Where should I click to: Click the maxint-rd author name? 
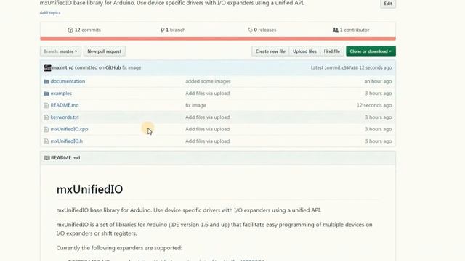tap(63, 67)
